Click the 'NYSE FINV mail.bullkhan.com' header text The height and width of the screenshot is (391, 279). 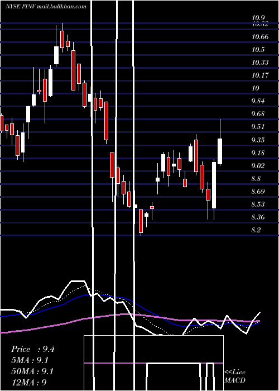[x=46, y=7]
